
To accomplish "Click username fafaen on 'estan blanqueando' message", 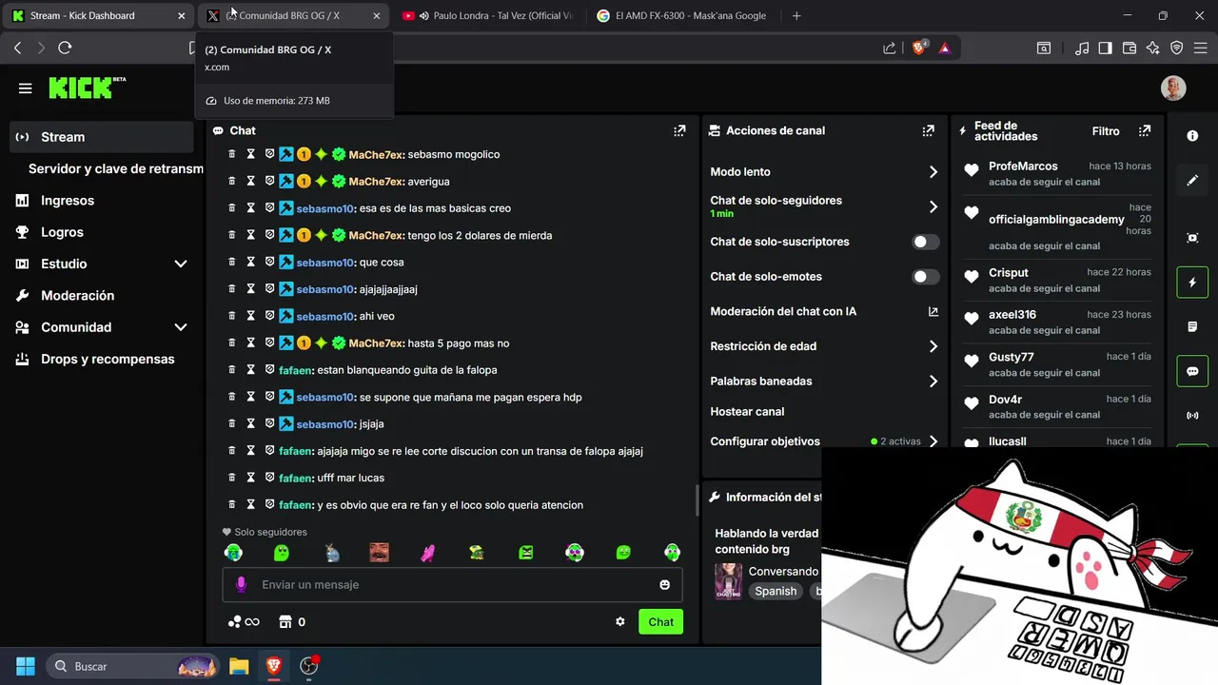I will (296, 370).
